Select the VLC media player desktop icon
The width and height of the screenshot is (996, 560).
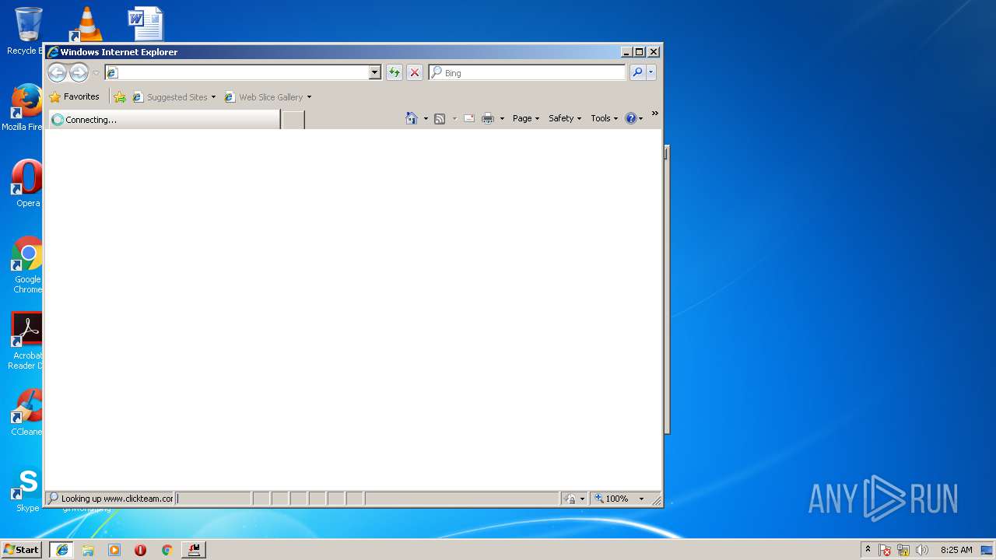pos(86,23)
